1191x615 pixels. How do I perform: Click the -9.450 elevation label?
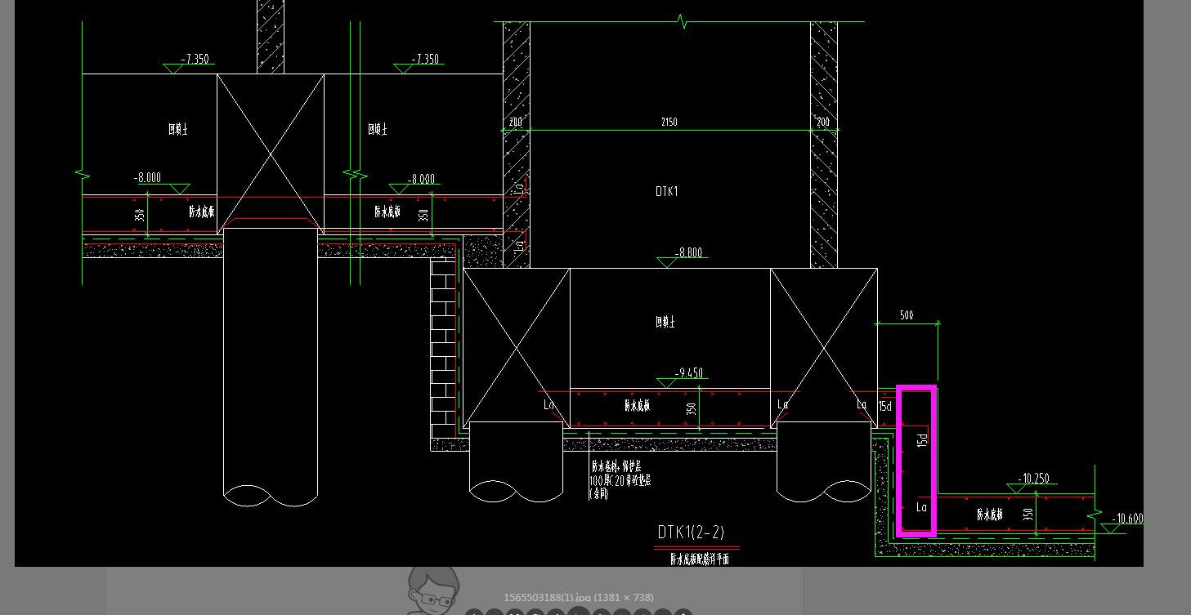coord(690,373)
